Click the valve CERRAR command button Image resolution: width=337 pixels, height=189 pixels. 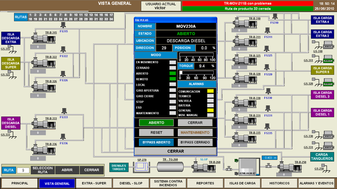pos(195,123)
